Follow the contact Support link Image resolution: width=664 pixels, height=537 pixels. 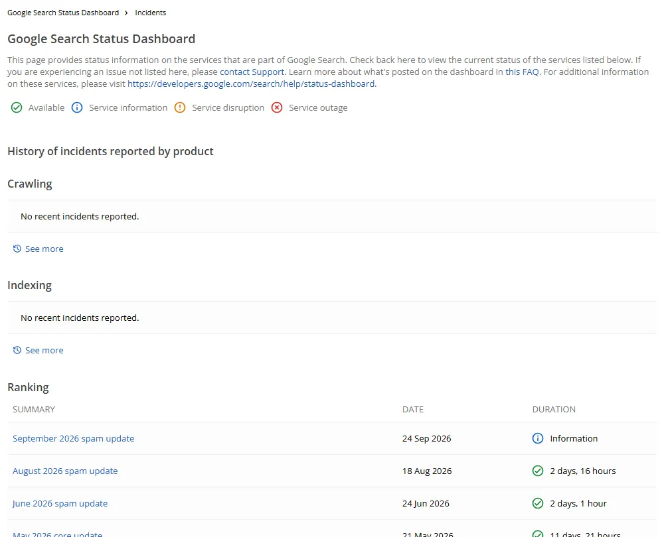pyautogui.click(x=252, y=72)
